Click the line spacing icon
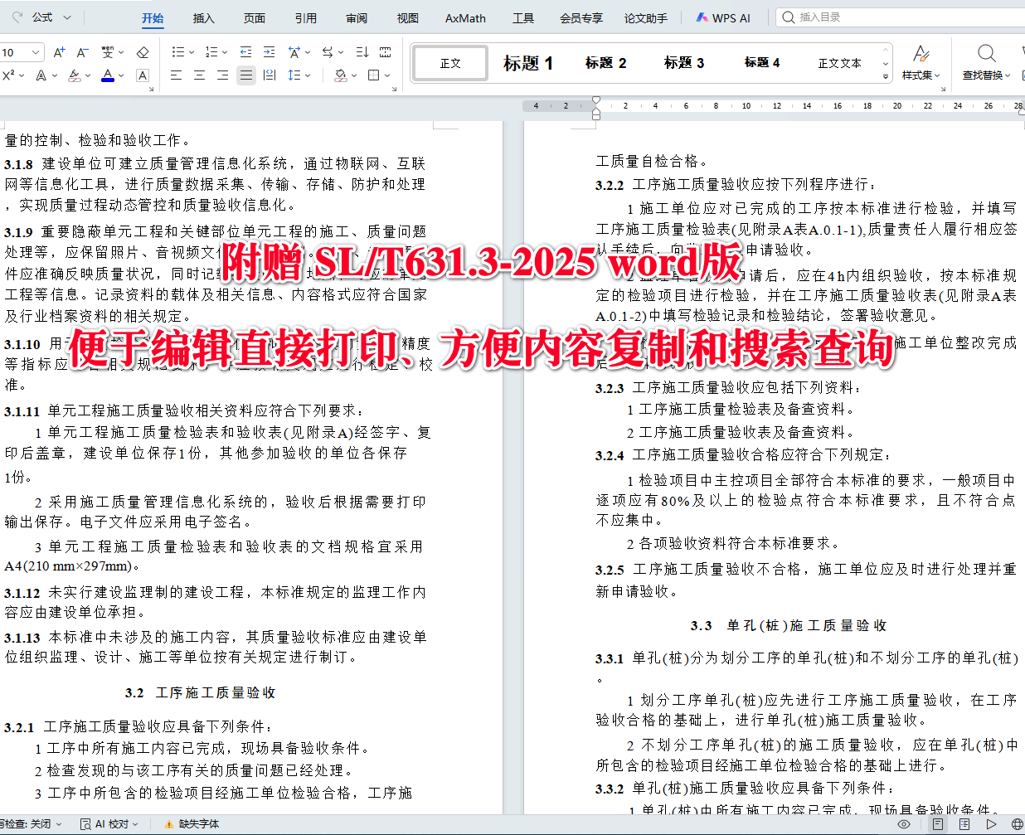The image size is (1025, 835). tap(294, 75)
